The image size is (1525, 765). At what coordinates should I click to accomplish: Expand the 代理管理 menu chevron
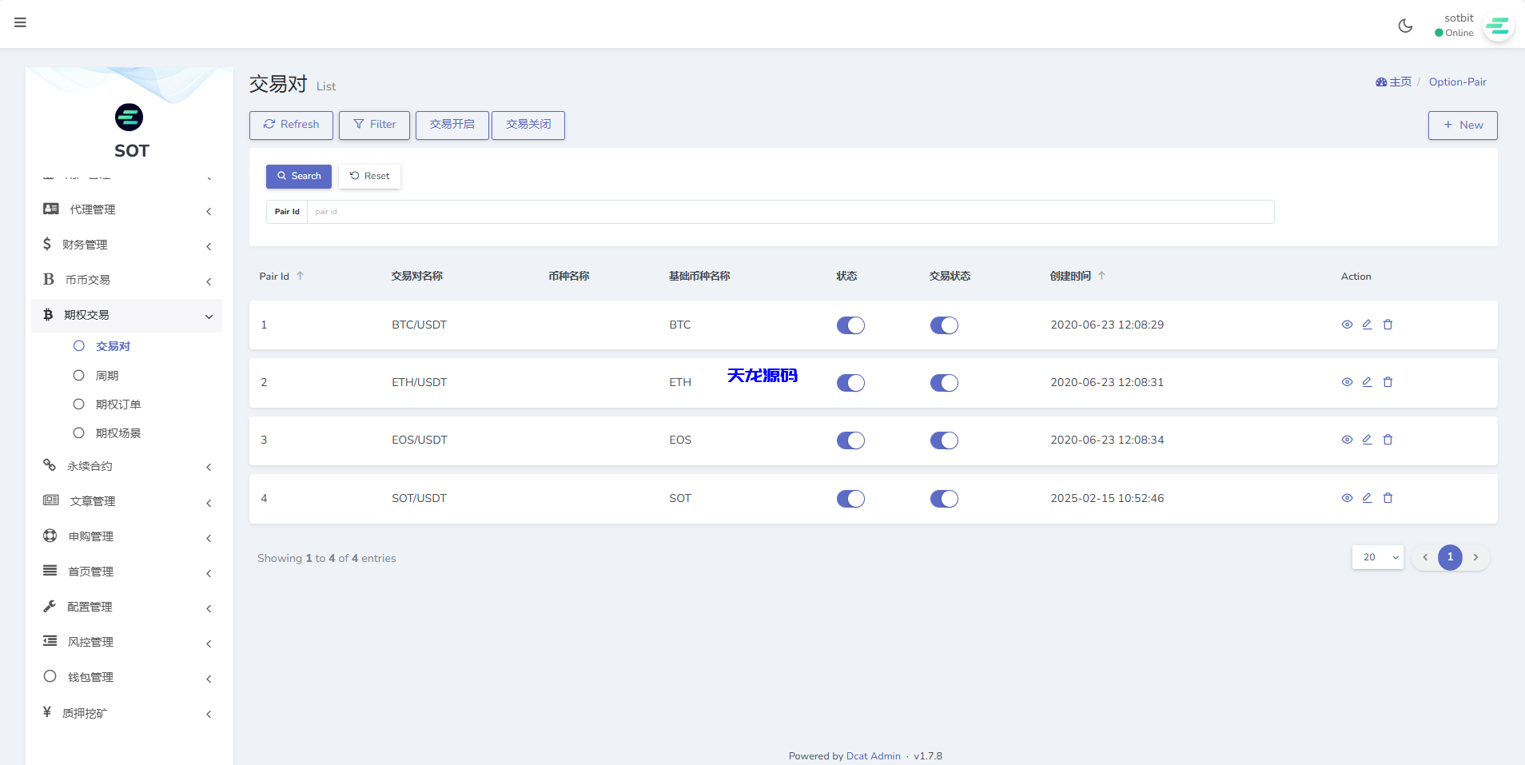pos(209,211)
